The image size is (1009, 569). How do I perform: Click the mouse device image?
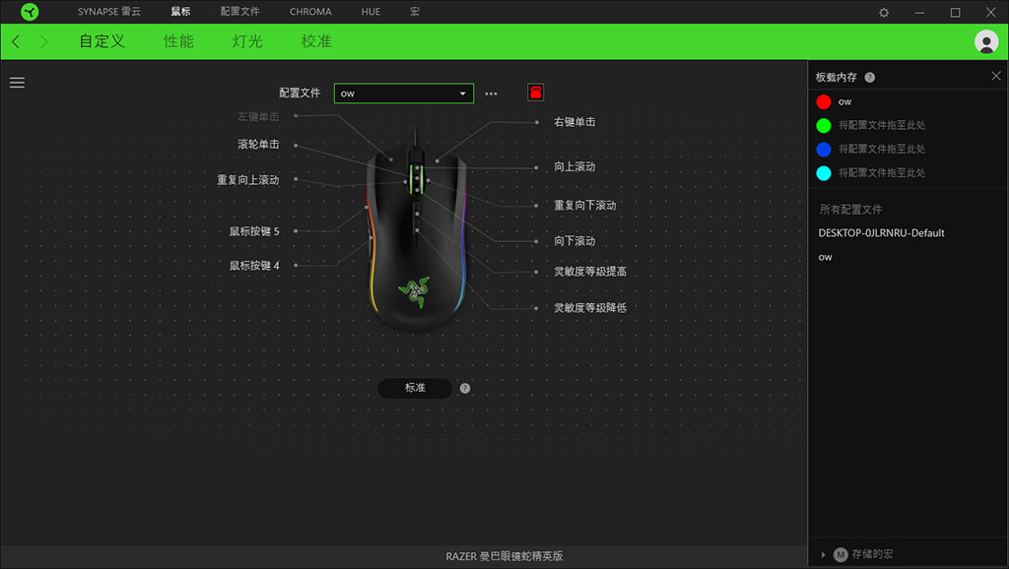(417, 230)
